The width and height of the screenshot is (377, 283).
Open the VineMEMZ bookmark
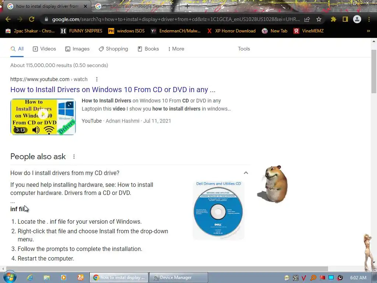click(309, 31)
